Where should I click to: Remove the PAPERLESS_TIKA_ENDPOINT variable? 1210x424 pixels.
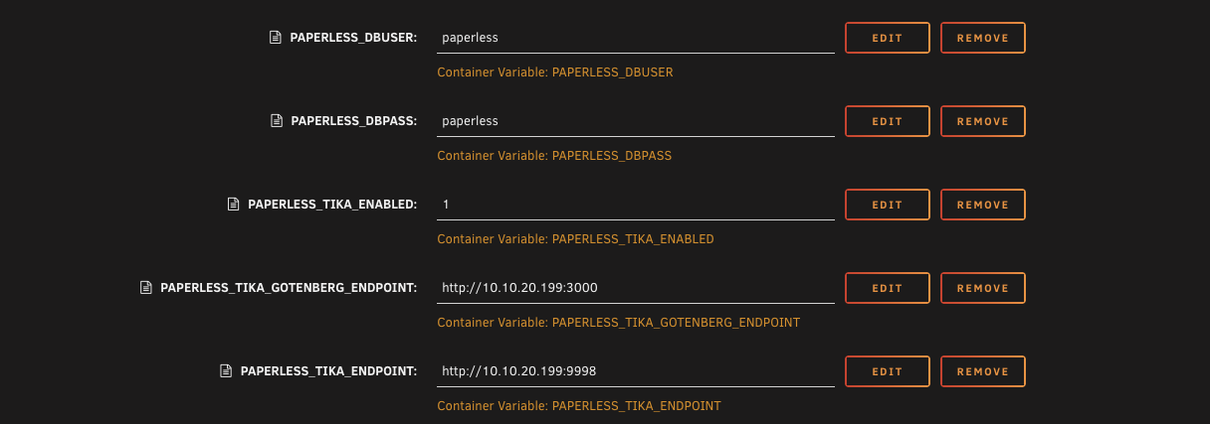tap(982, 371)
